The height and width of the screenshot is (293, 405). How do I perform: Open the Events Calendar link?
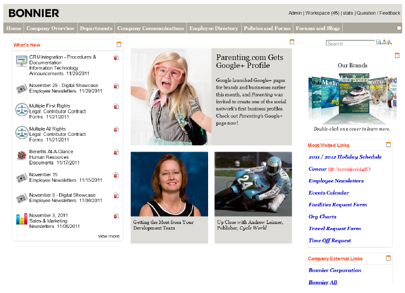[329, 193]
